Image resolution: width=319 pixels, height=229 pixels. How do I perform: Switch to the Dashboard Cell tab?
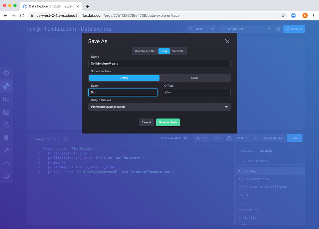145,51
